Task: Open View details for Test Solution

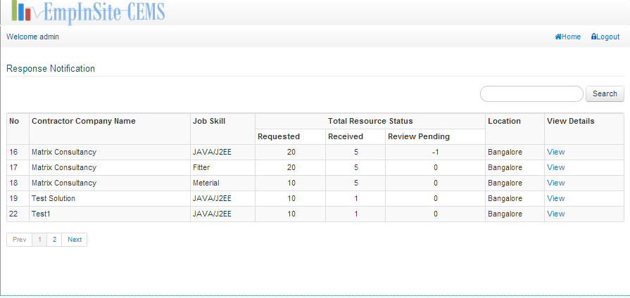Action: pyautogui.click(x=555, y=198)
